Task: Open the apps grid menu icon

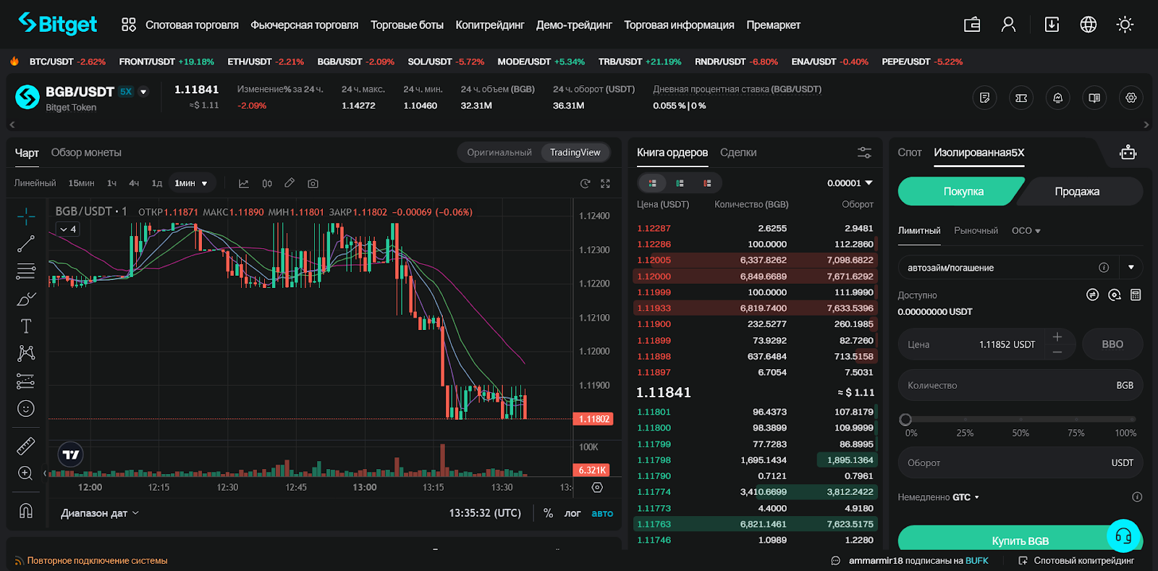Action: (x=129, y=25)
